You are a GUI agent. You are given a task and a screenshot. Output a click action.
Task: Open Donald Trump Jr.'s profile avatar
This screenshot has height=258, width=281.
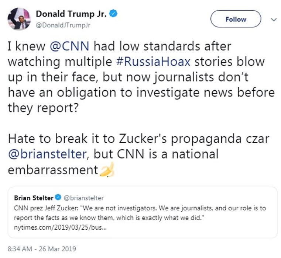tap(18, 18)
